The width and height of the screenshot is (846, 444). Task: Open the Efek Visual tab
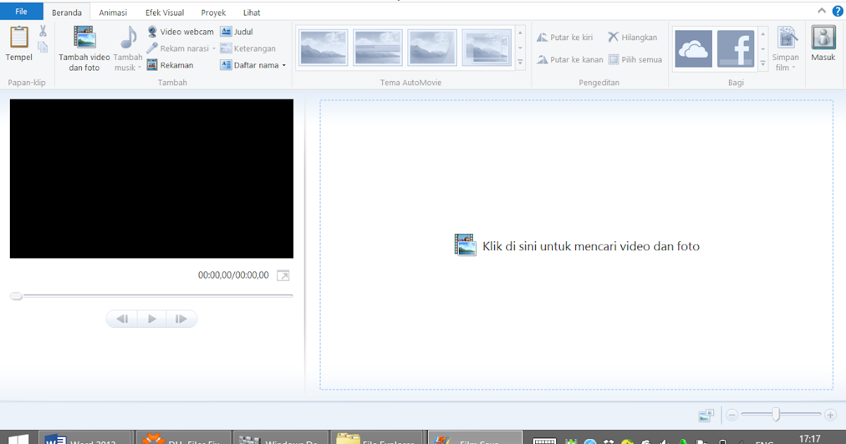(x=165, y=13)
